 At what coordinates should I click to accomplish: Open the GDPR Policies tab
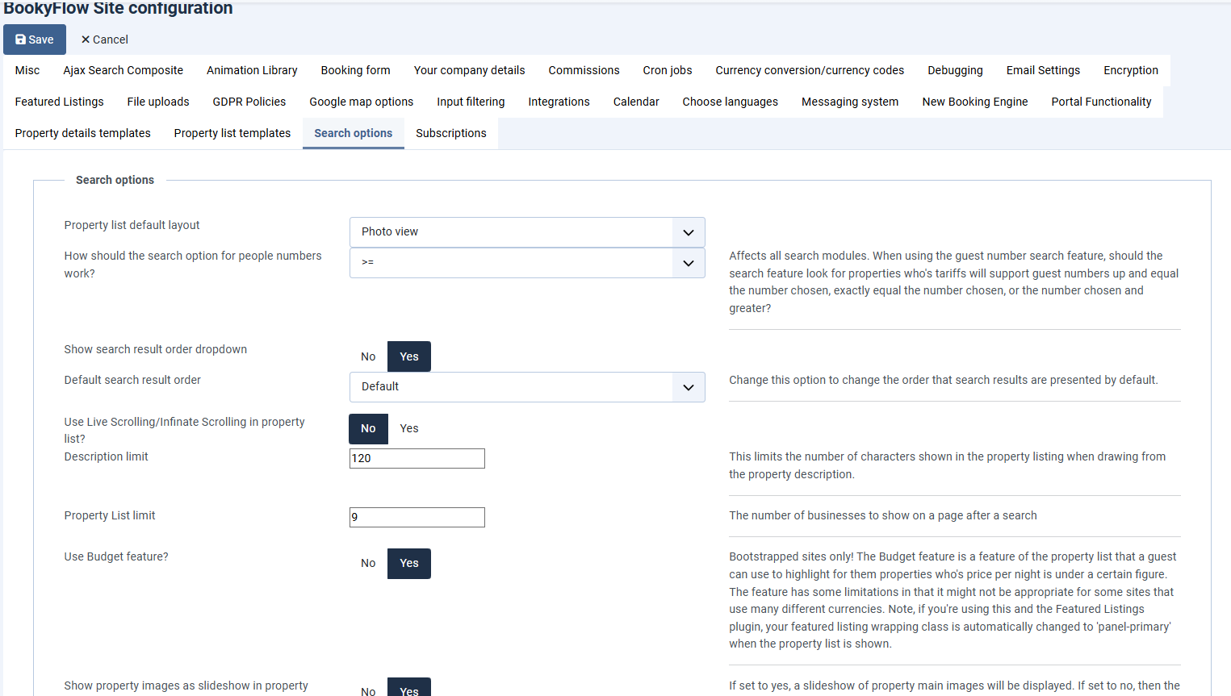pyautogui.click(x=249, y=102)
